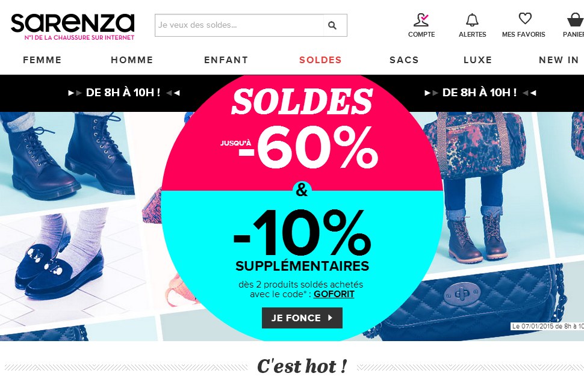Open the Alertes bell icon
The height and width of the screenshot is (379, 584).
472,19
